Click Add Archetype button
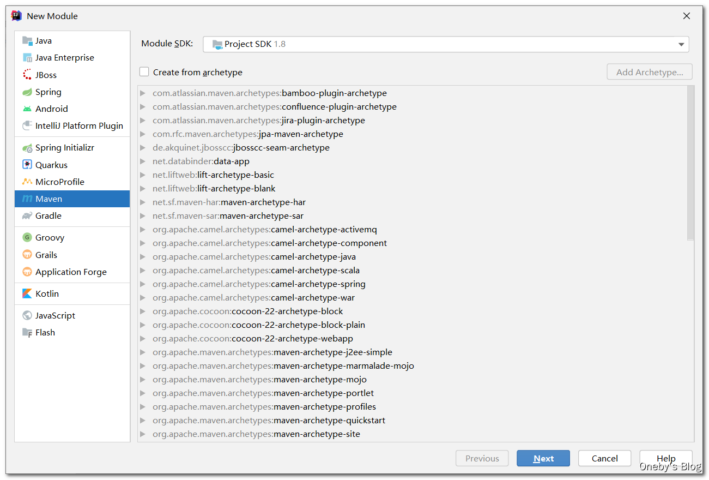The image size is (709, 480). (x=650, y=72)
